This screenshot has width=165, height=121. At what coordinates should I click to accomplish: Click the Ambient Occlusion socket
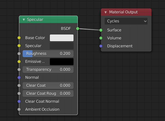click(19, 109)
